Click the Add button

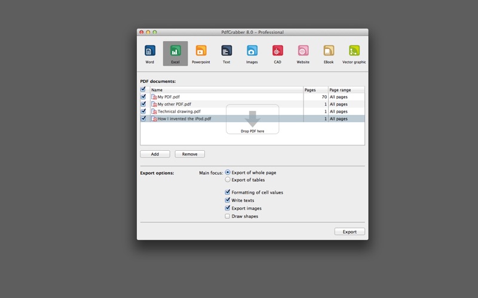point(155,154)
